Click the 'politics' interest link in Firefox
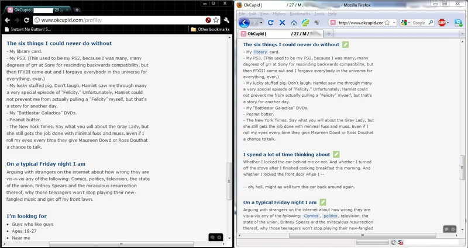 [331, 216]
